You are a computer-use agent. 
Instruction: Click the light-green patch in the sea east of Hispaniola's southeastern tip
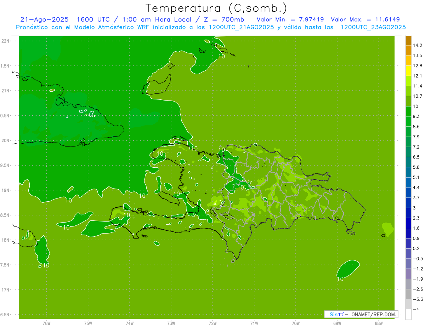coord(387,229)
